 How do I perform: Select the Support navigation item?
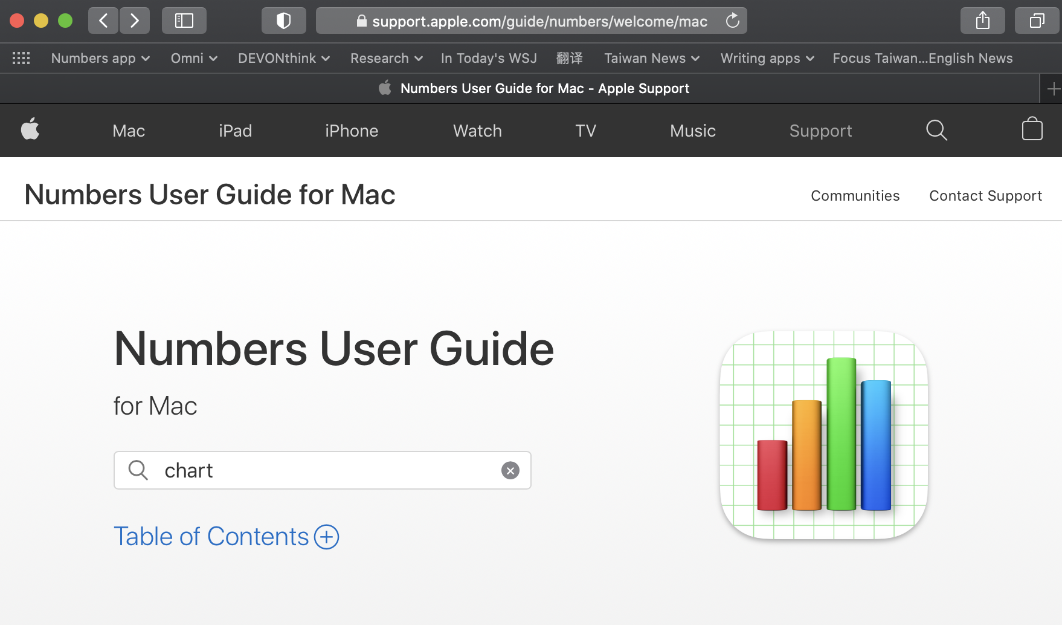pyautogui.click(x=820, y=131)
